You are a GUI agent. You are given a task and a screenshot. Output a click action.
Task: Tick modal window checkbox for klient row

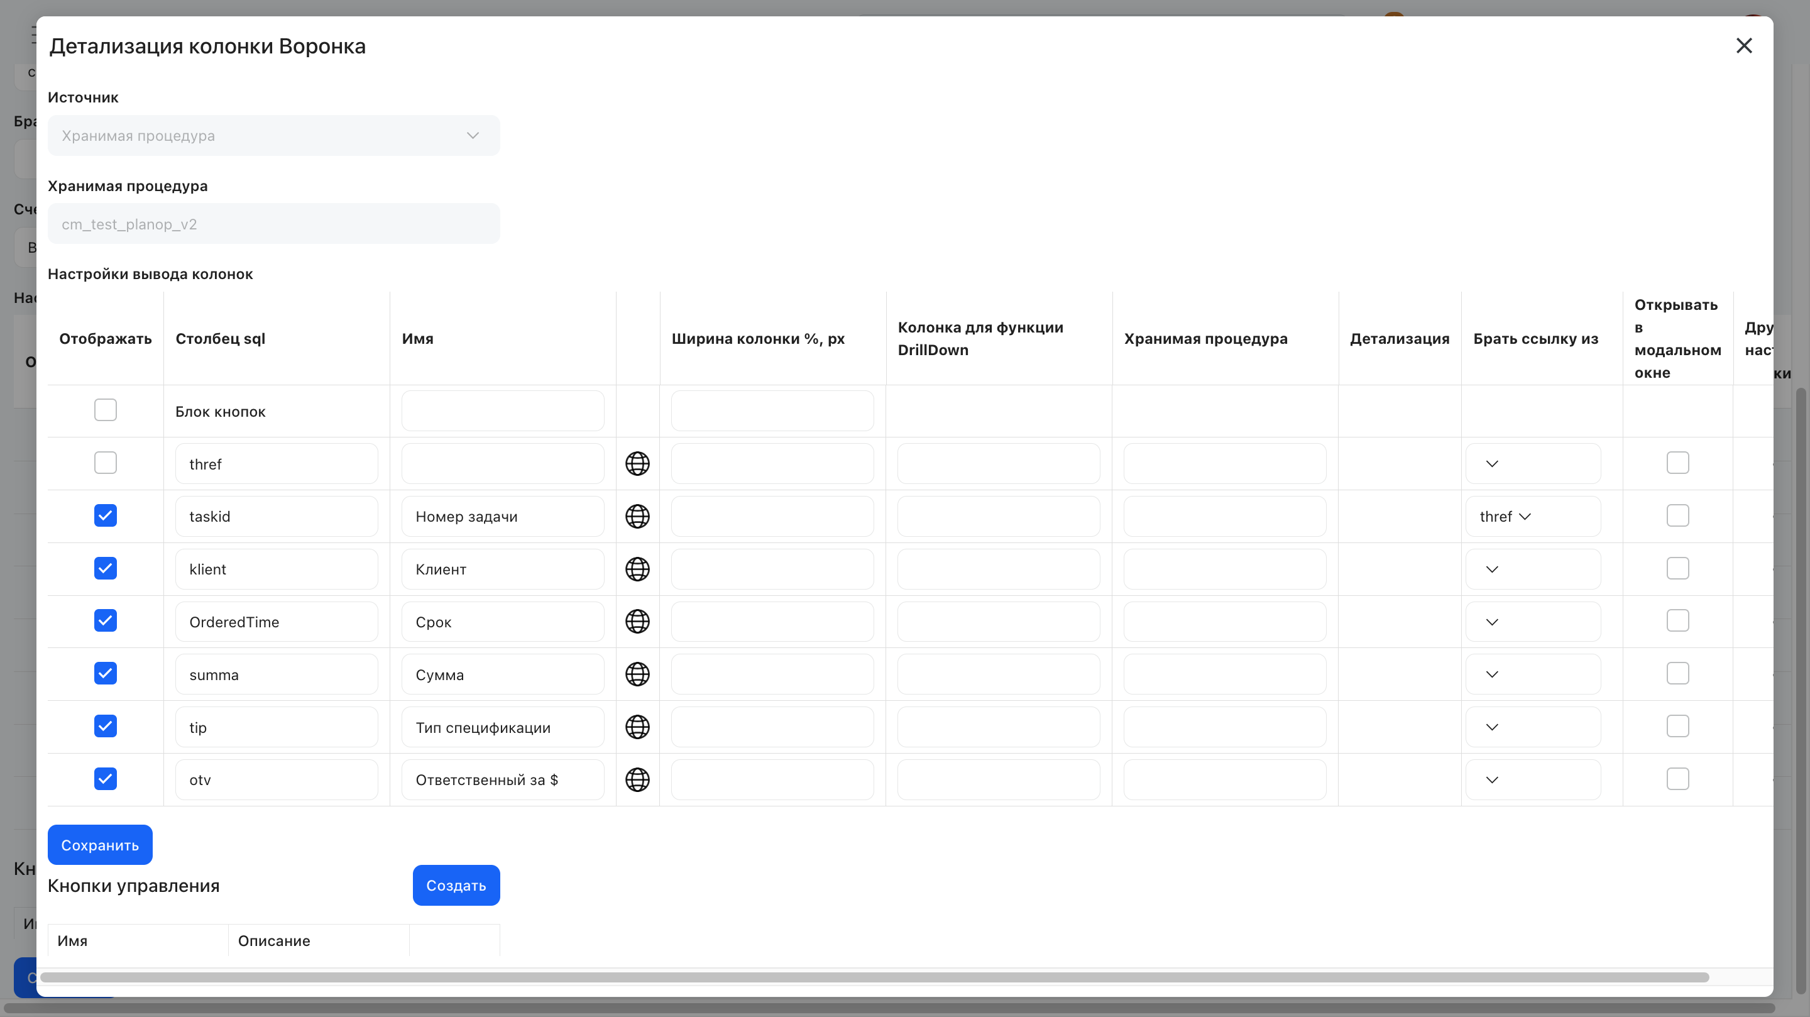coord(1678,568)
